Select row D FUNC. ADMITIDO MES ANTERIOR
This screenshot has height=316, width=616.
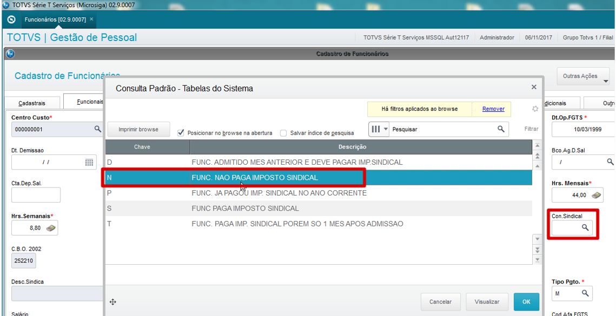[319, 162]
